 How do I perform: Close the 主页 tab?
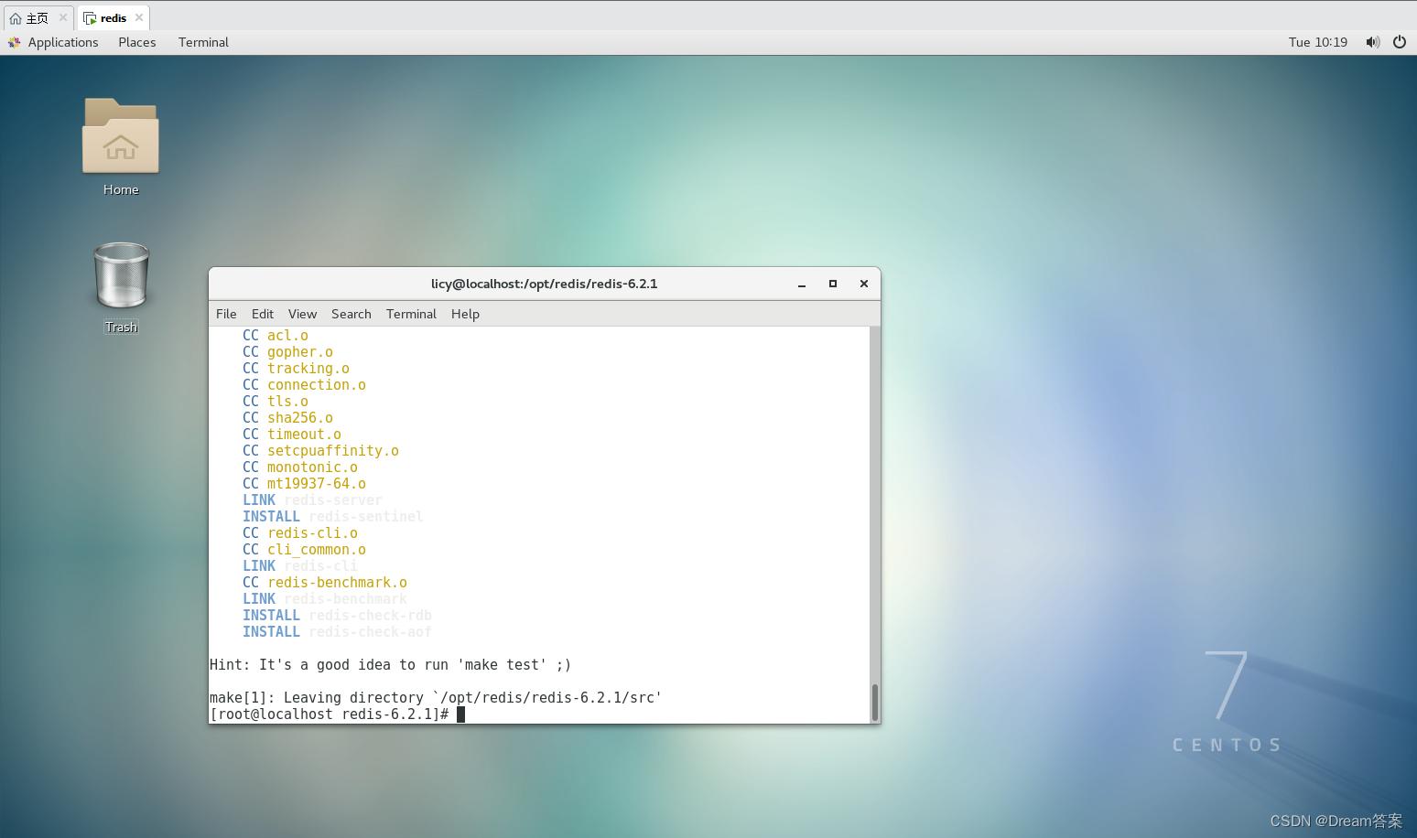click(x=63, y=17)
